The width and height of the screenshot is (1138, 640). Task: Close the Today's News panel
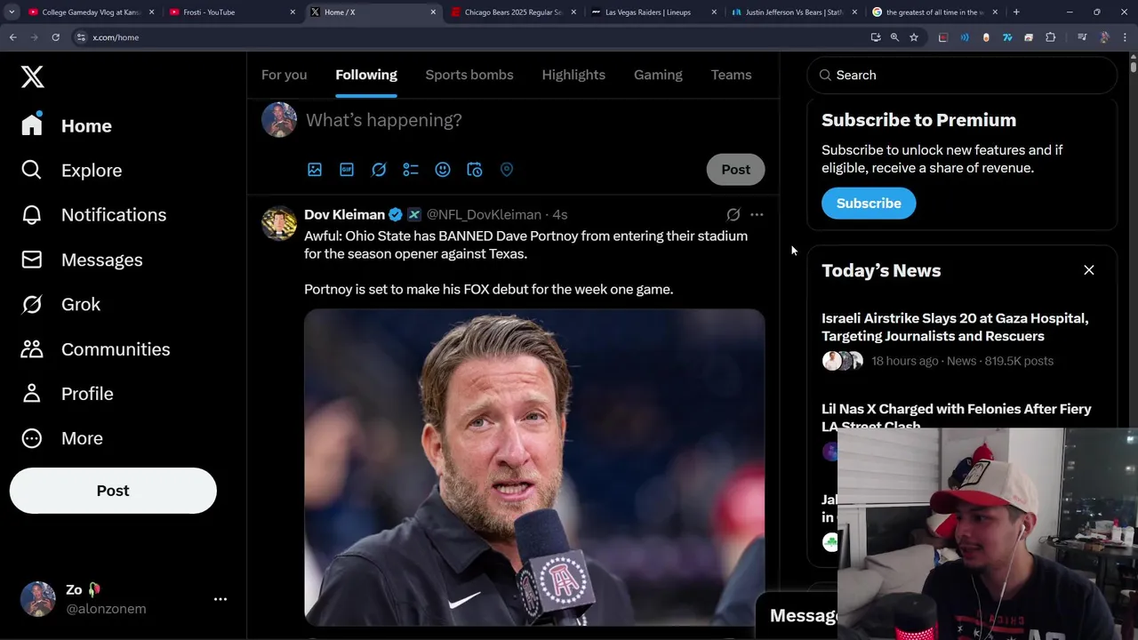pos(1089,270)
